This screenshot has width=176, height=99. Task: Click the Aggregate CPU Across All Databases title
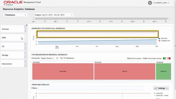coord(48,29)
